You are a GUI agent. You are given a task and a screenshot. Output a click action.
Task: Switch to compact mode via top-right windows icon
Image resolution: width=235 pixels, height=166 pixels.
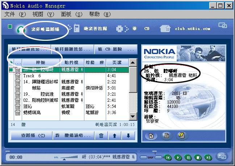[223, 25]
